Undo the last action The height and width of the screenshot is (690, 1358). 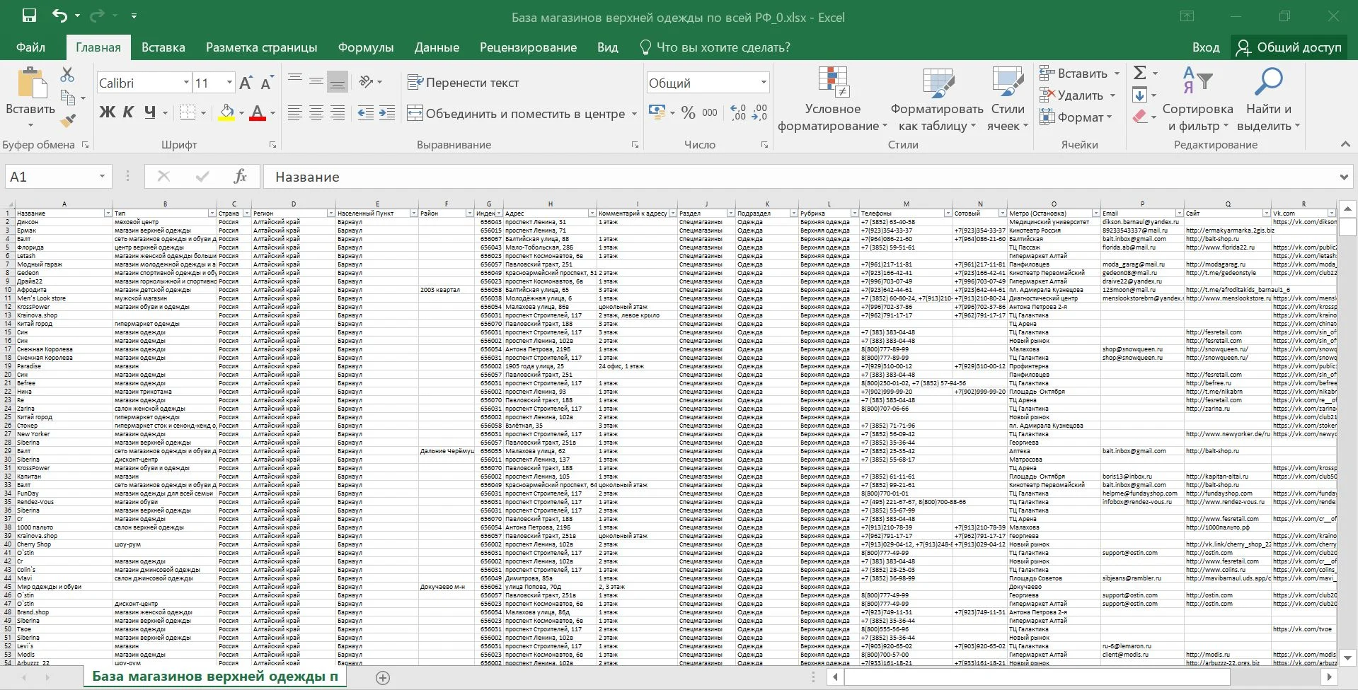click(x=60, y=16)
